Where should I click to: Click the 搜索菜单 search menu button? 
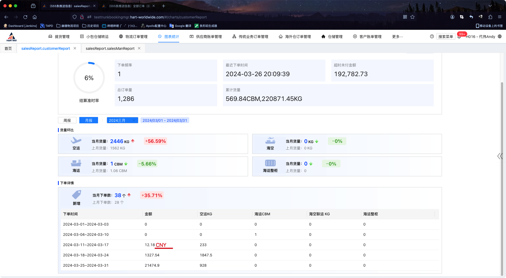pos(446,37)
